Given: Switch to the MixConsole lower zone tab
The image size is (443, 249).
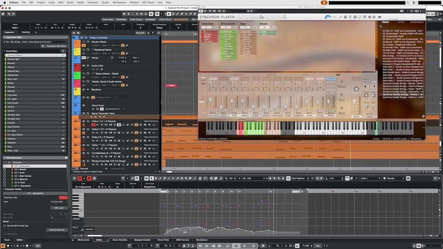Looking at the screenshot, I should tap(83, 240).
